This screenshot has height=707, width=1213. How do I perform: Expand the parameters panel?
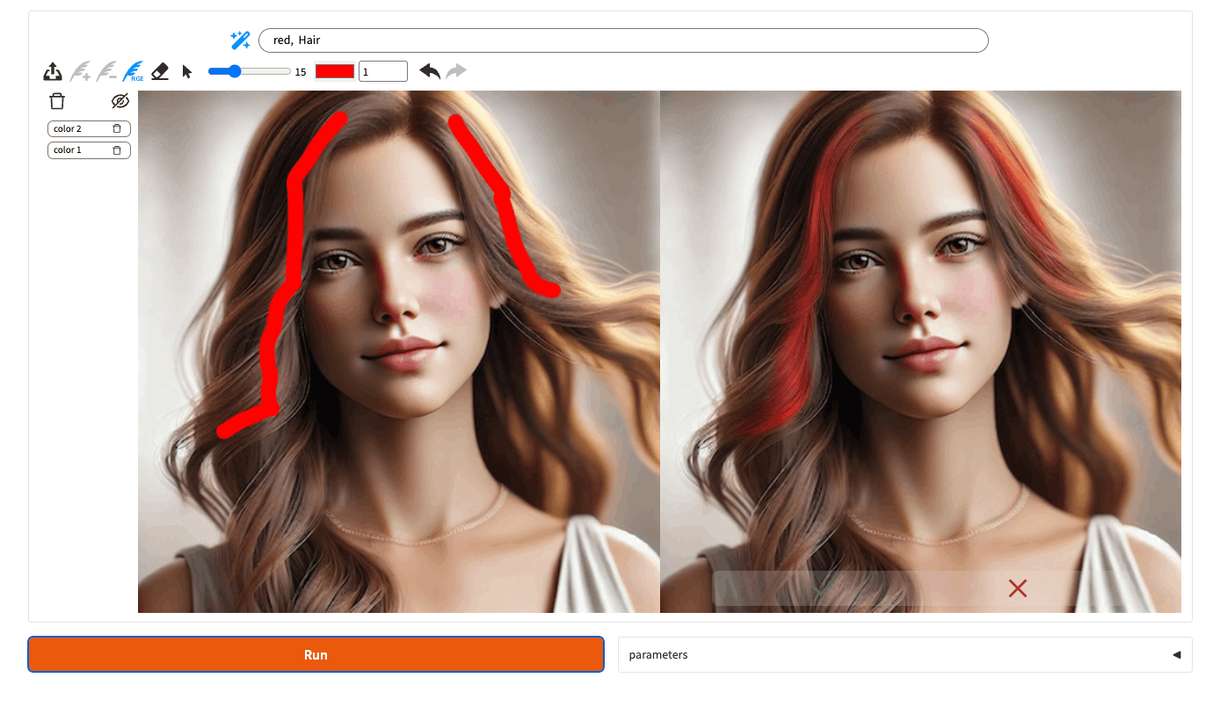(905, 655)
